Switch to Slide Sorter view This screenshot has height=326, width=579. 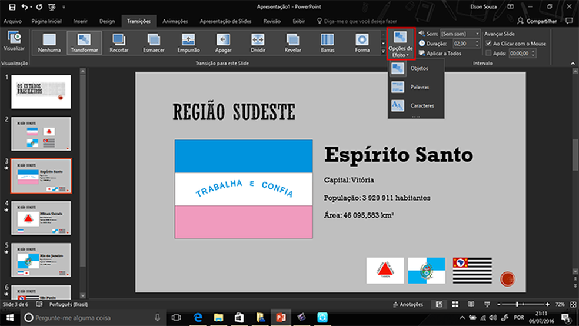point(455,304)
